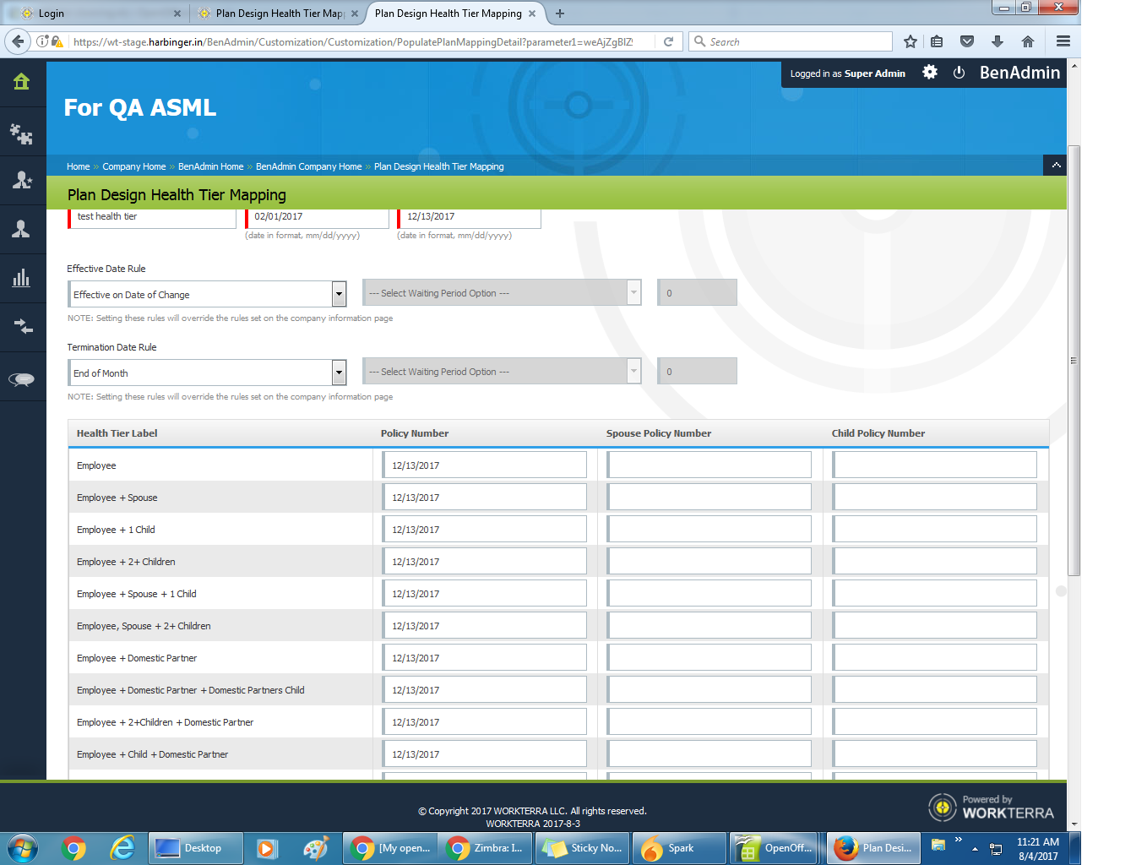
Task: Click the BenAdmin Home breadcrumb link
Action: [x=210, y=166]
